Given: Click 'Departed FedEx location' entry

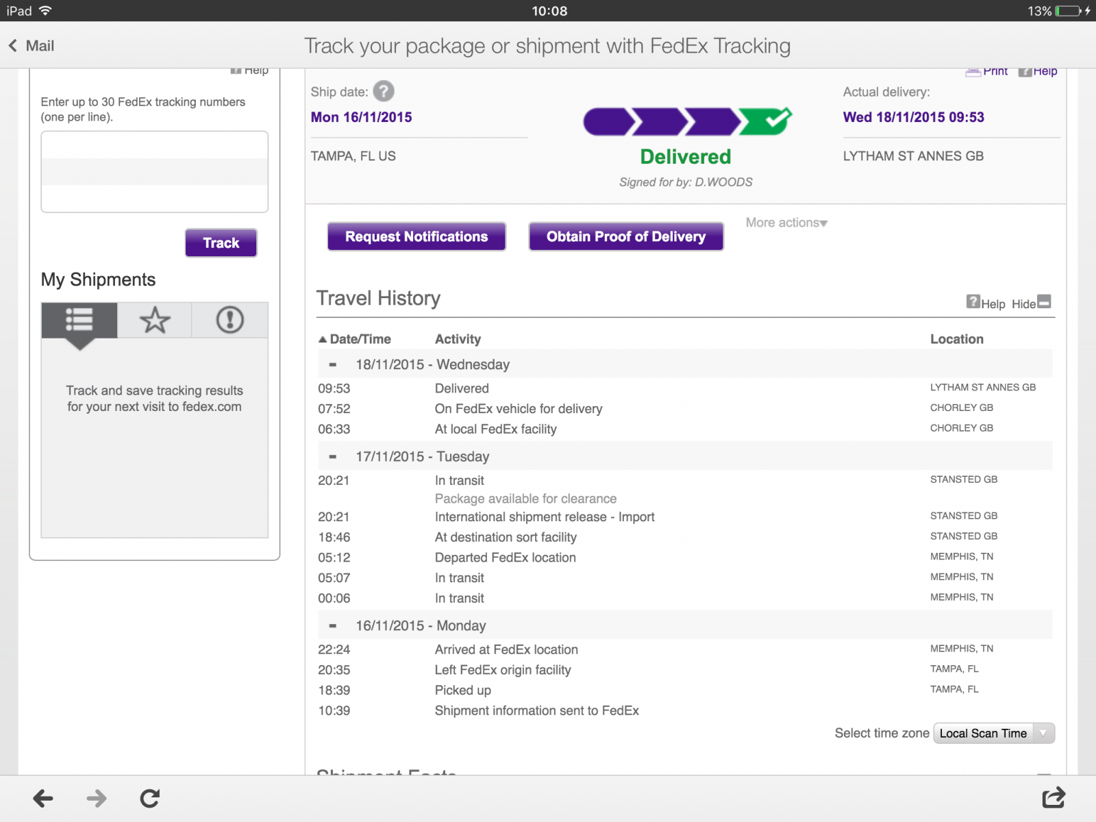Looking at the screenshot, I should coord(506,558).
